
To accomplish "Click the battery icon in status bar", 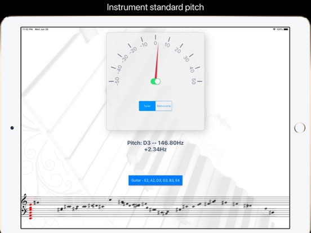I will coord(286,29).
